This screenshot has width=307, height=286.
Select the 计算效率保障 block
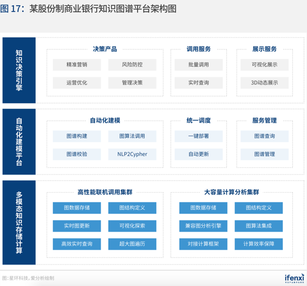(x=258, y=244)
